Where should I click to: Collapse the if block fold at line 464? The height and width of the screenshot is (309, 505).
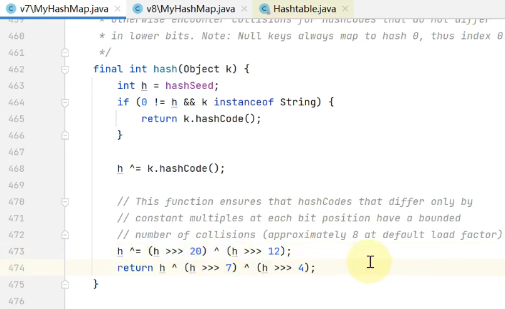pos(65,102)
